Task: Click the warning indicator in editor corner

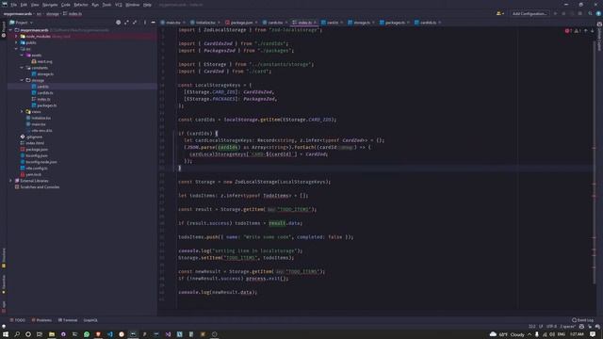Action: point(577,31)
